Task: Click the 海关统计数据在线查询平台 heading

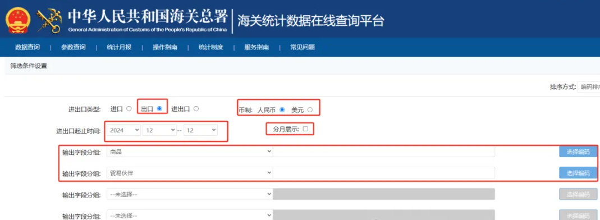Action: click(x=310, y=20)
